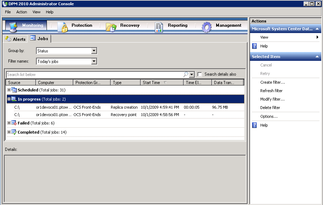The height and width of the screenshot is (205, 323).
Task: Enable Search details also checkbox
Action: [x=200, y=74]
